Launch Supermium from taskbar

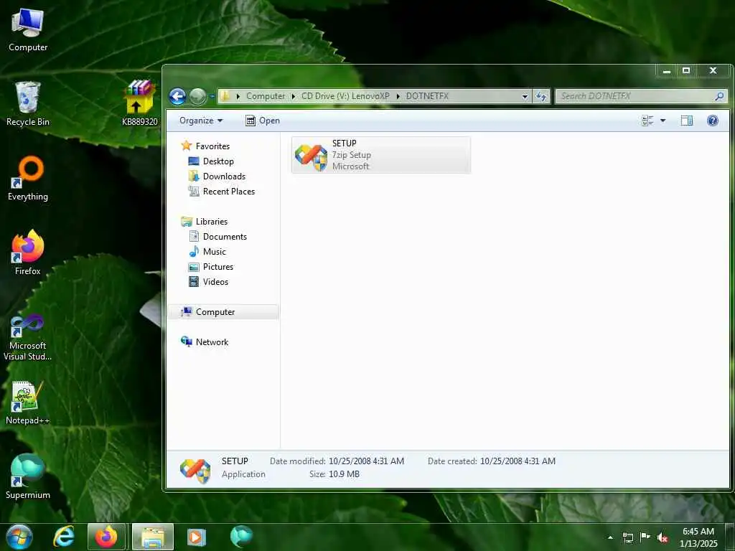(x=241, y=537)
